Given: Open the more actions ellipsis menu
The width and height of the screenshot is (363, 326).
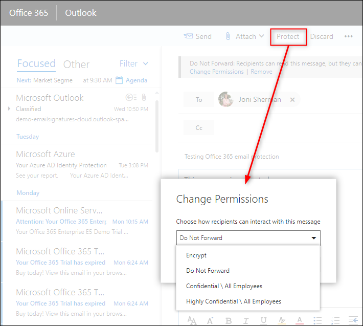Looking at the screenshot, I should tap(349, 36).
